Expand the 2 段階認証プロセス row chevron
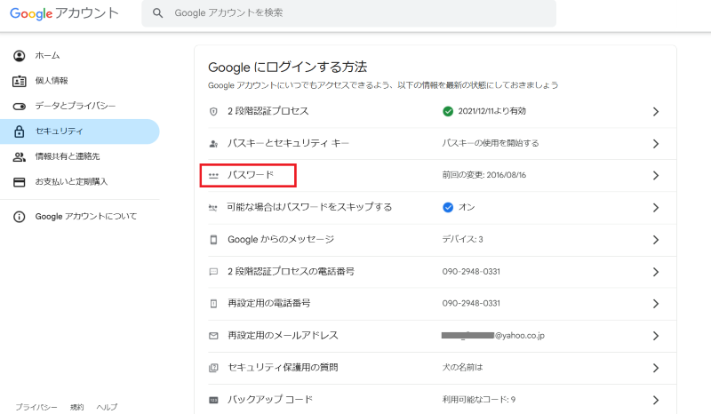Screen dimensions: 711x414 [656, 112]
